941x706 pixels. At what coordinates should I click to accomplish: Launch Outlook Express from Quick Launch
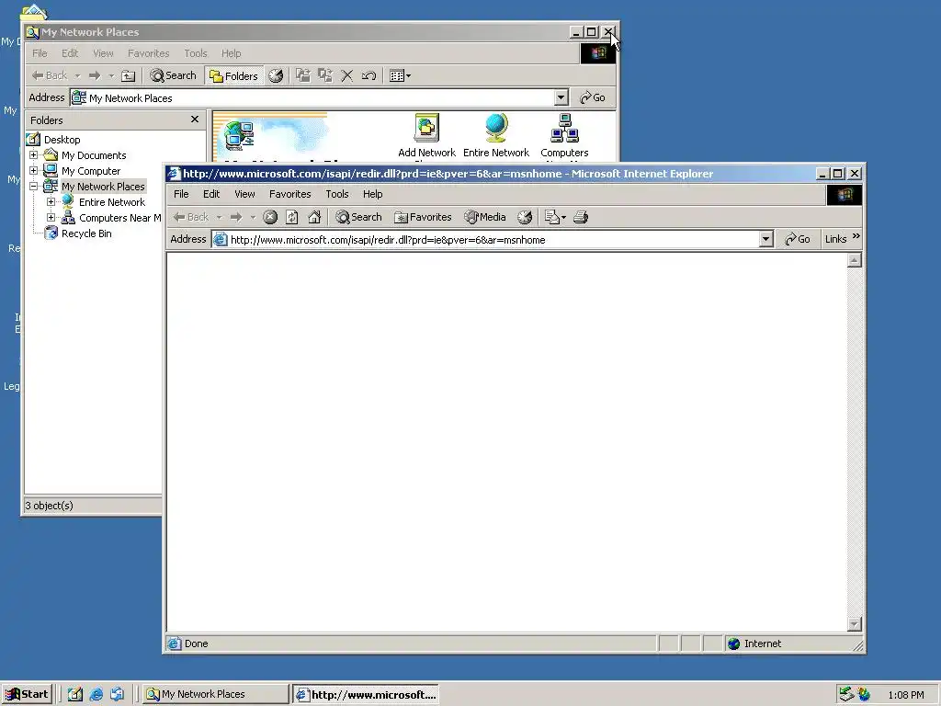(x=117, y=695)
